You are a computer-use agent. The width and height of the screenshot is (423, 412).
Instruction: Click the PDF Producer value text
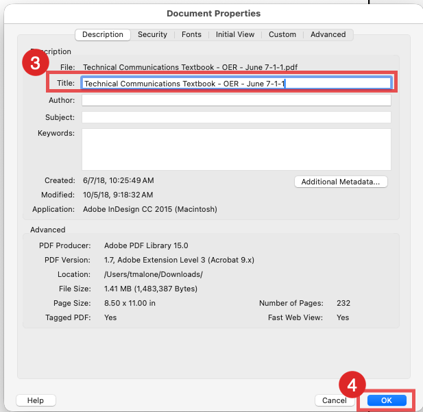pyautogui.click(x=146, y=245)
